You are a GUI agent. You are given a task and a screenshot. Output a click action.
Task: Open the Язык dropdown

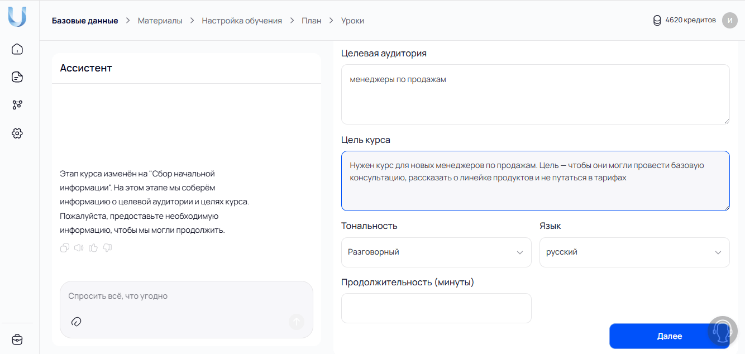(x=634, y=252)
